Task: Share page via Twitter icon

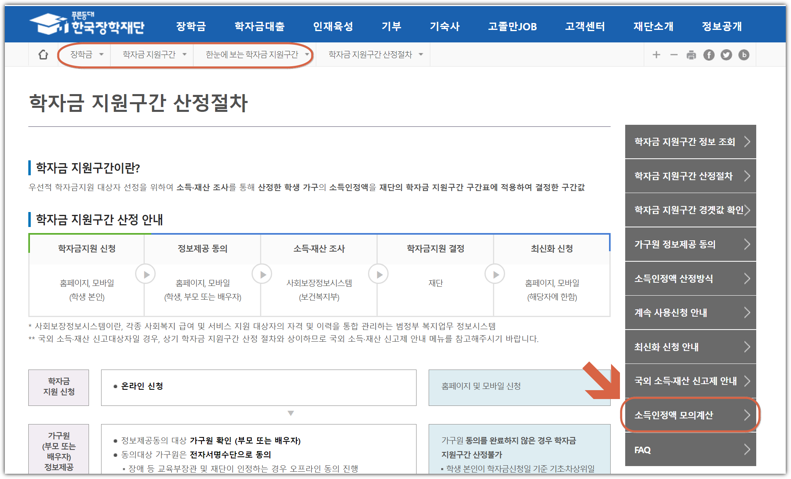Action: click(726, 55)
